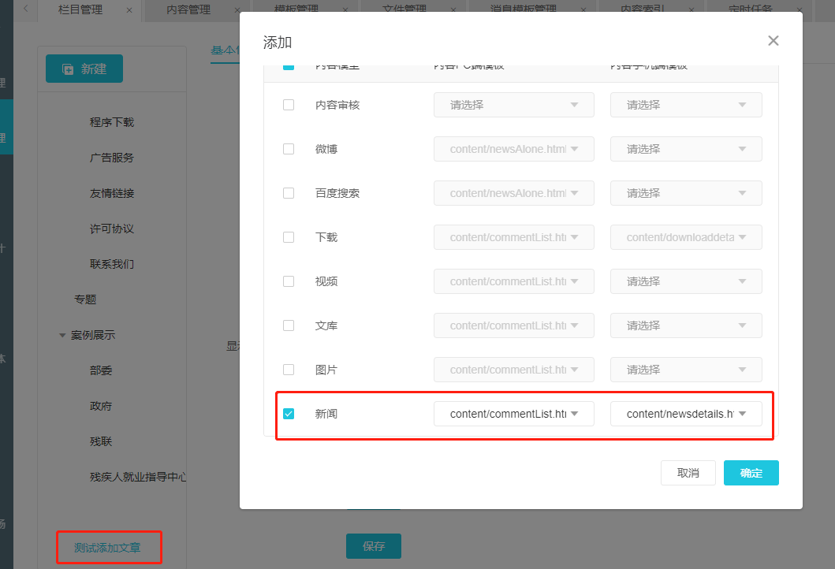Open the 新闻 PC template dropdown content/commentList
This screenshot has width=835, height=569.
514,414
